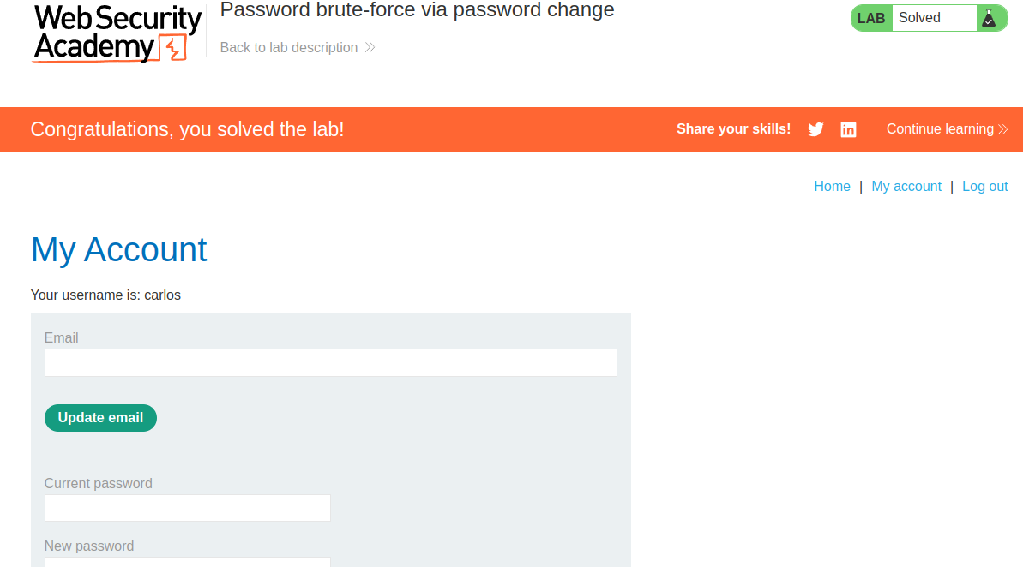This screenshot has height=567, width=1023.
Task: Select the New password field
Action: [187, 562]
